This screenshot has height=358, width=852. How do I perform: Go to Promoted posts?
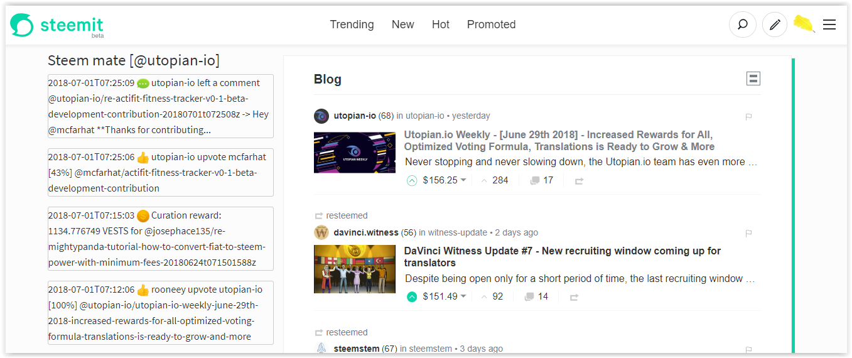491,24
